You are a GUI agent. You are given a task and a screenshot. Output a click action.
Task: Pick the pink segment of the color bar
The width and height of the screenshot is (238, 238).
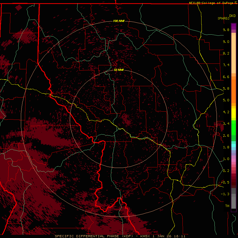[x=234, y=160]
